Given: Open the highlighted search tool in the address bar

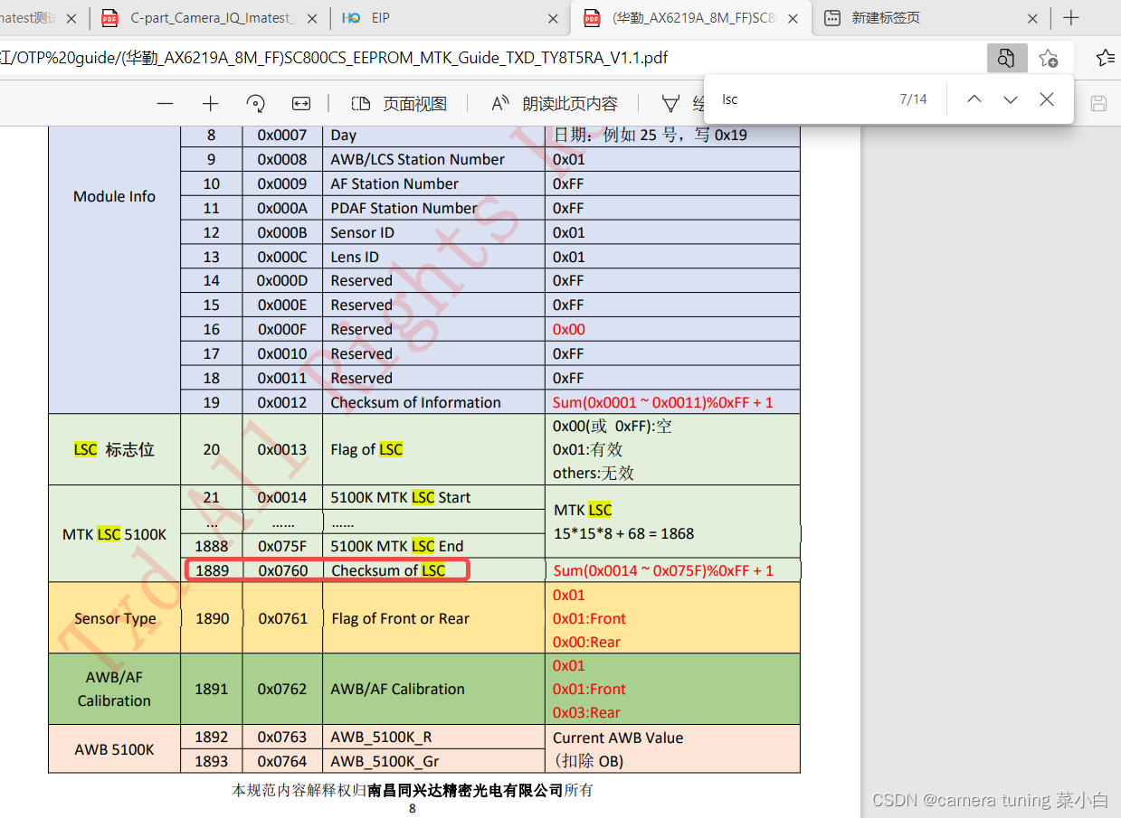Looking at the screenshot, I should [x=1005, y=56].
